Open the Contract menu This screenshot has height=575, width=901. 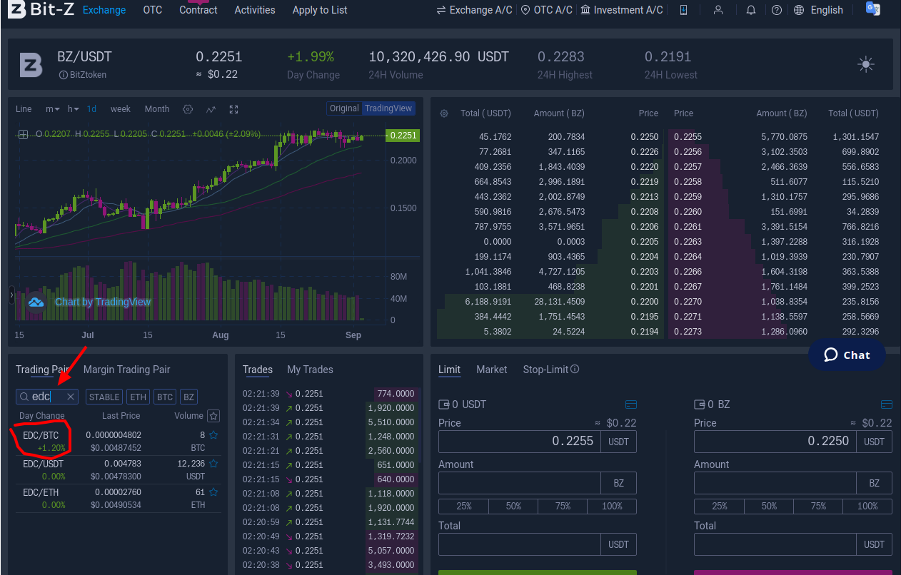pos(198,10)
